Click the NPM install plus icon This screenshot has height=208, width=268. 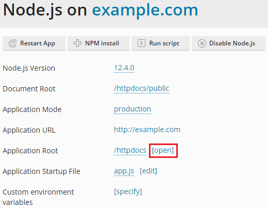(x=77, y=43)
